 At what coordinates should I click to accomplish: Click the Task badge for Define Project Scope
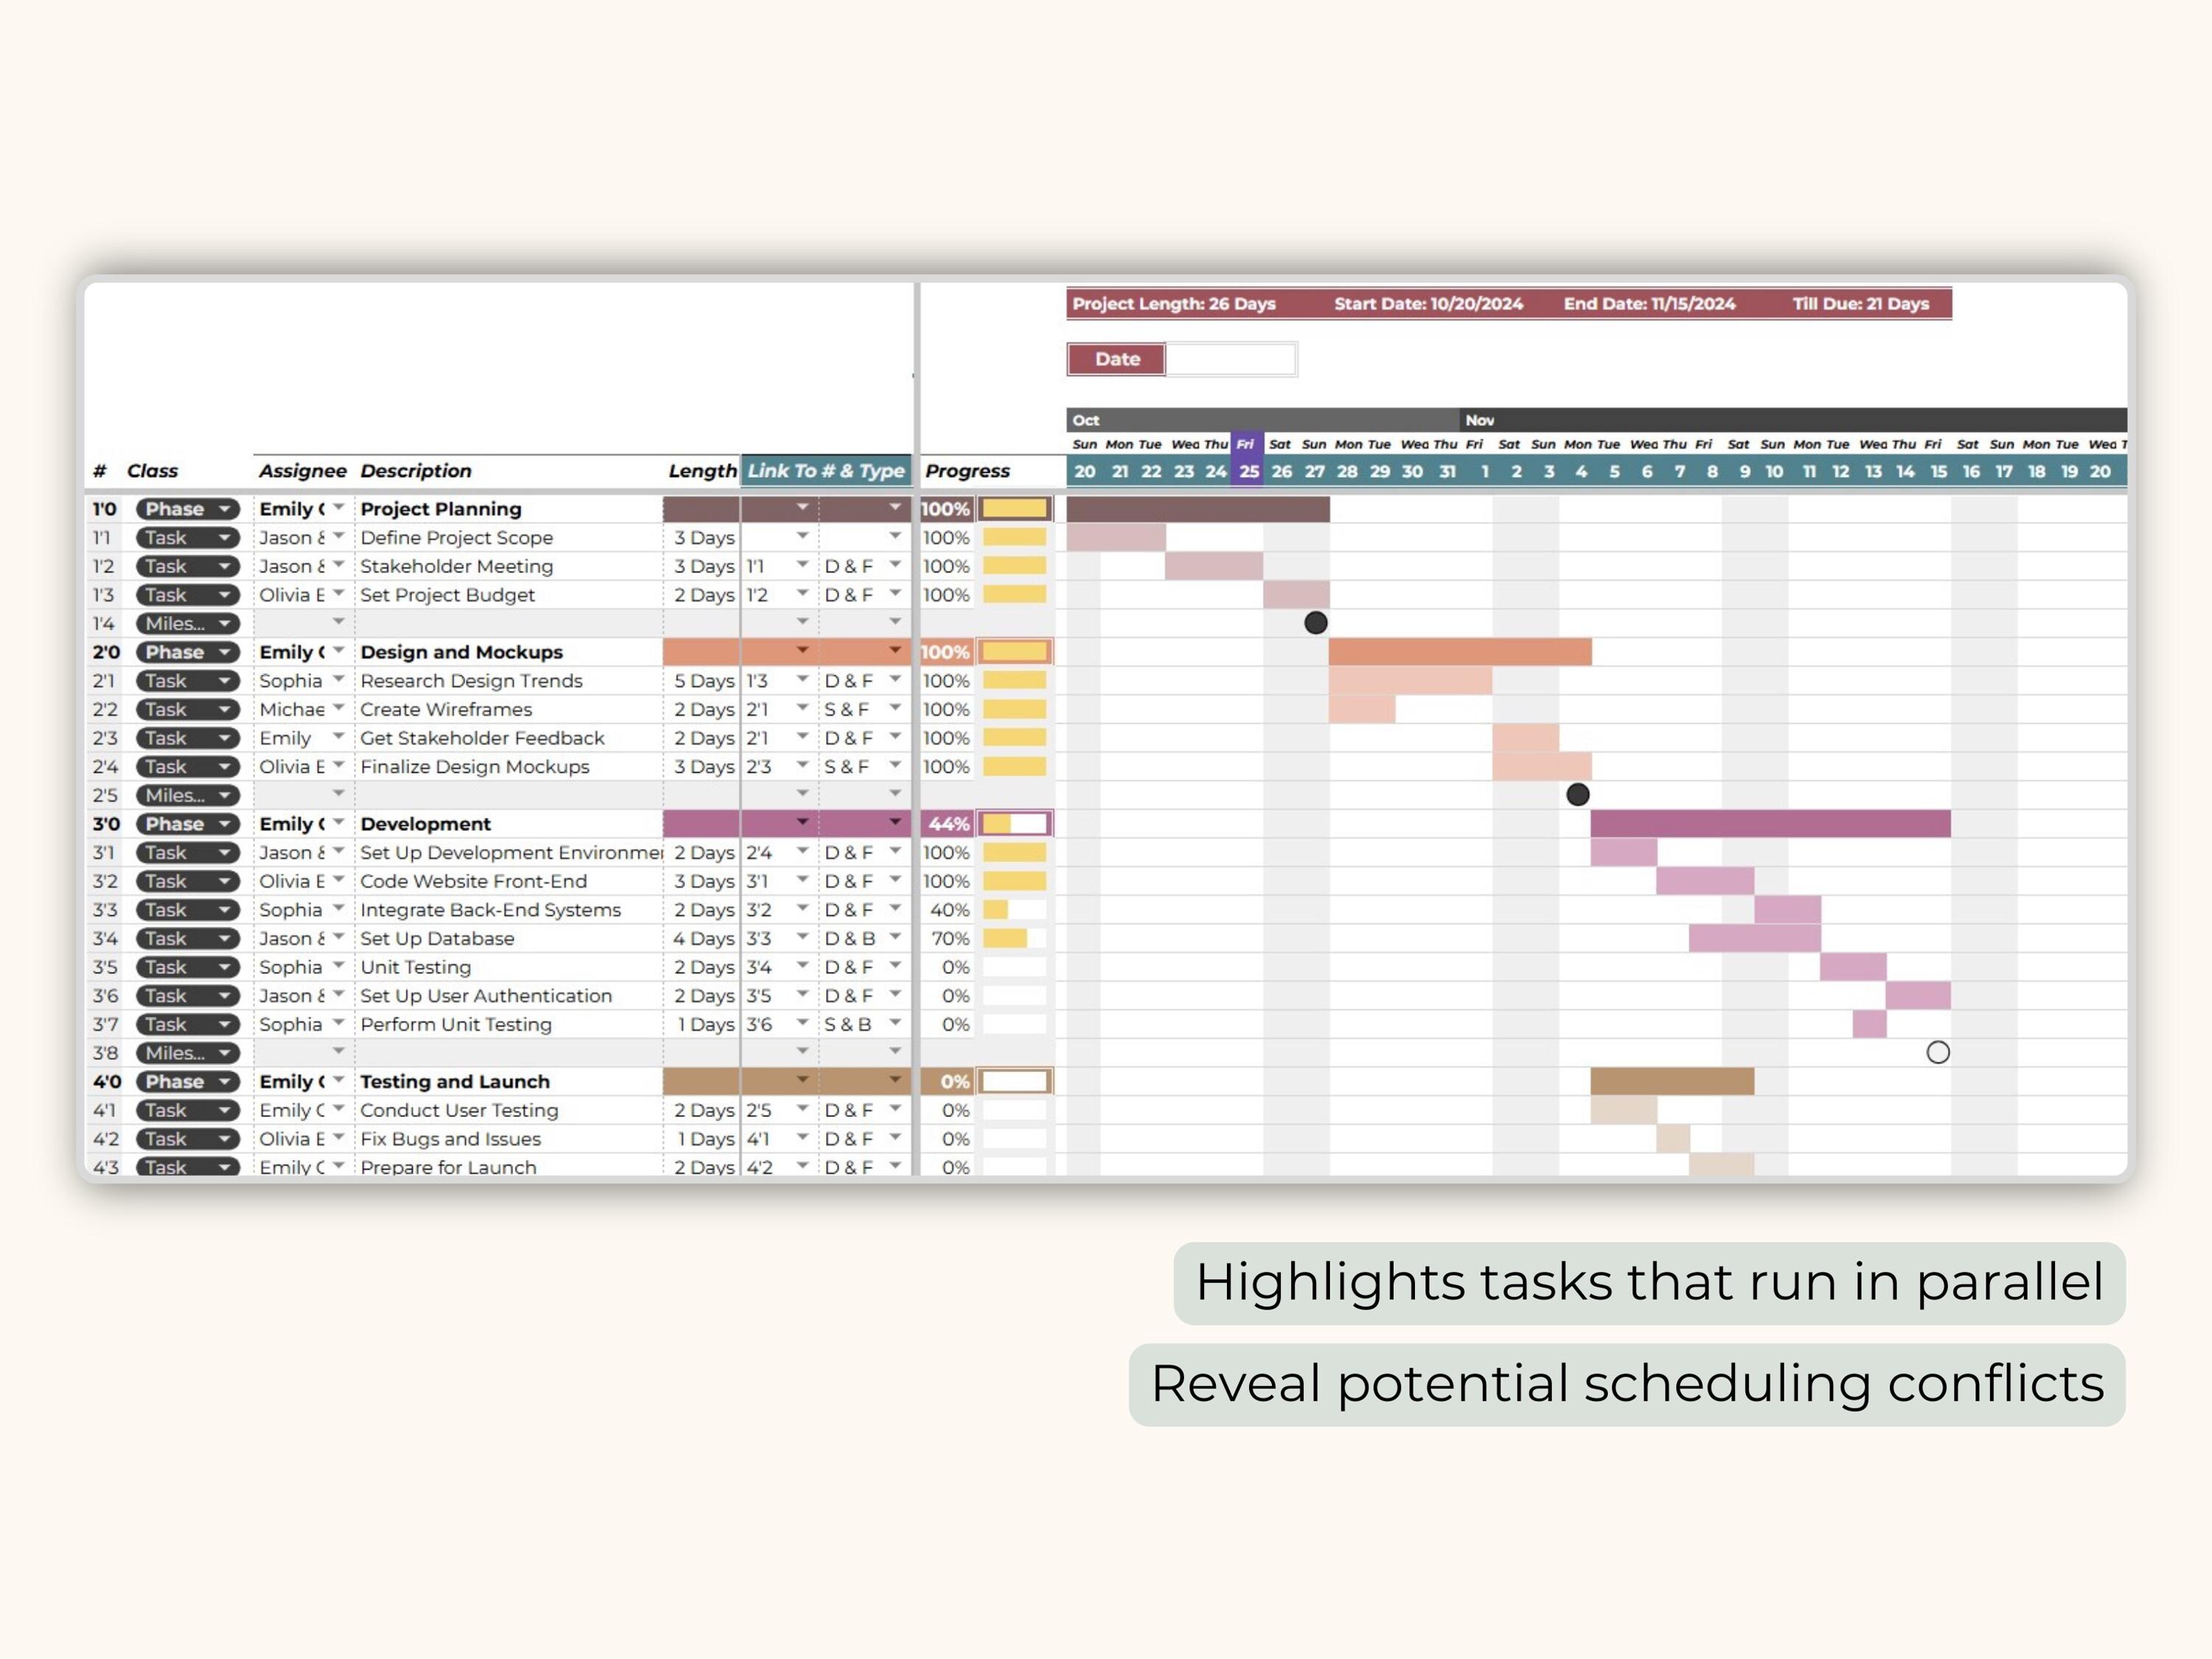[185, 537]
